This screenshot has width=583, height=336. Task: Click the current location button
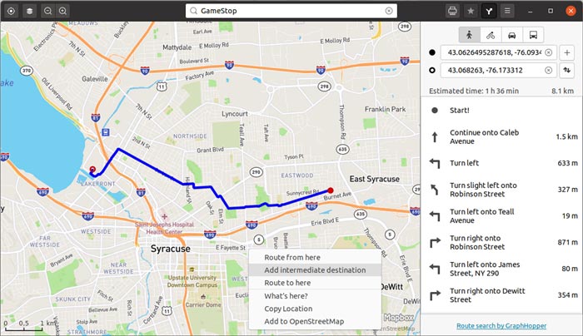click(11, 11)
